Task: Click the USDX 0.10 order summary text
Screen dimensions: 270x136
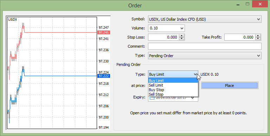Action: pos(210,74)
